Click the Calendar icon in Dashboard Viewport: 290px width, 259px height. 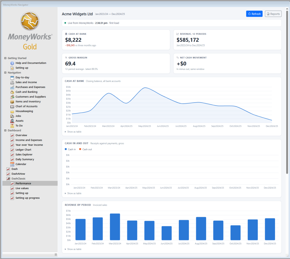click(12, 164)
